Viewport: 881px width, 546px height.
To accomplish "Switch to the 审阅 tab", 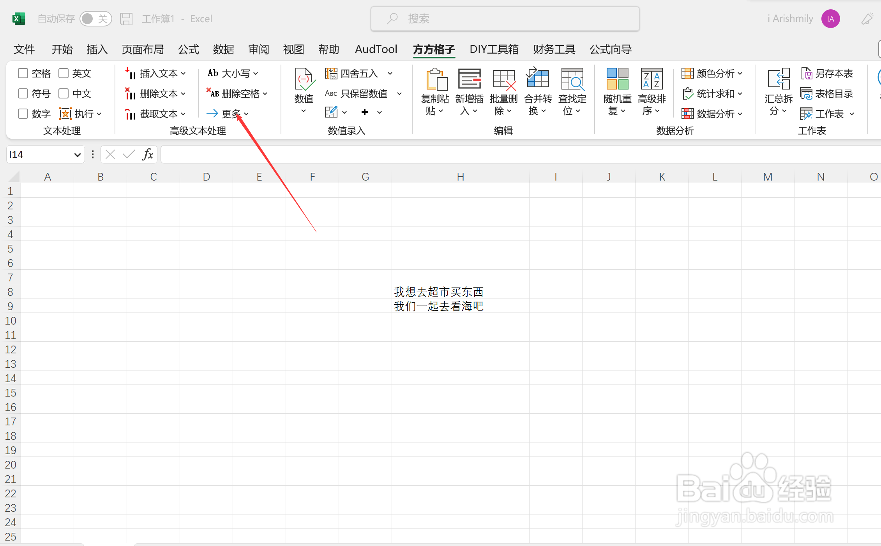I will pos(259,49).
